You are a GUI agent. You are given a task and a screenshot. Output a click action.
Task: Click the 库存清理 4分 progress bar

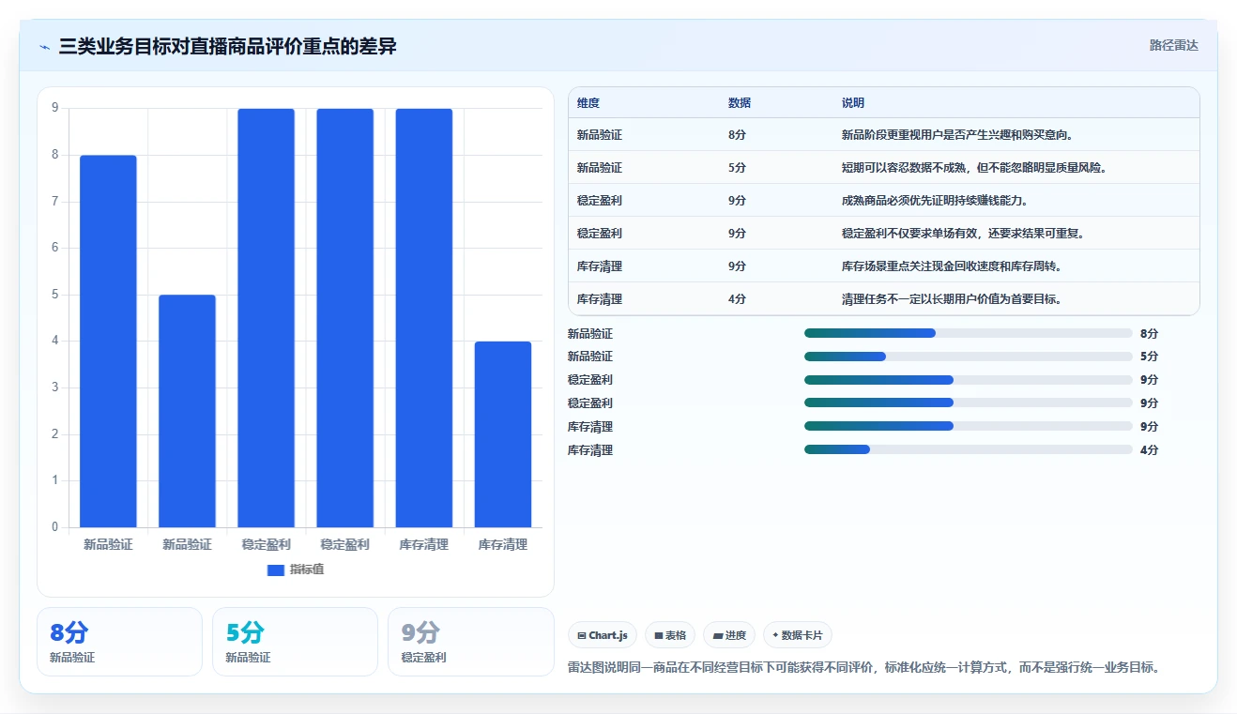pos(968,449)
